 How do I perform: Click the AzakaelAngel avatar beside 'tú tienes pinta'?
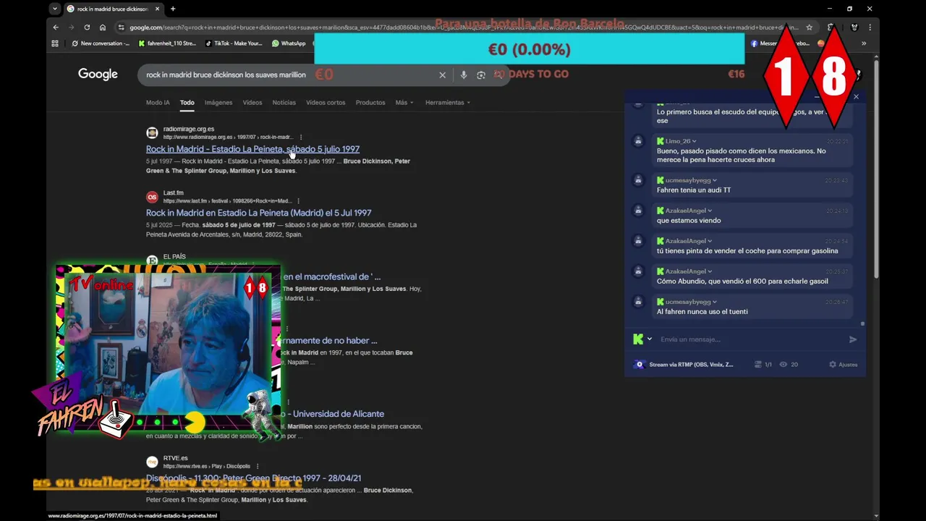638,241
